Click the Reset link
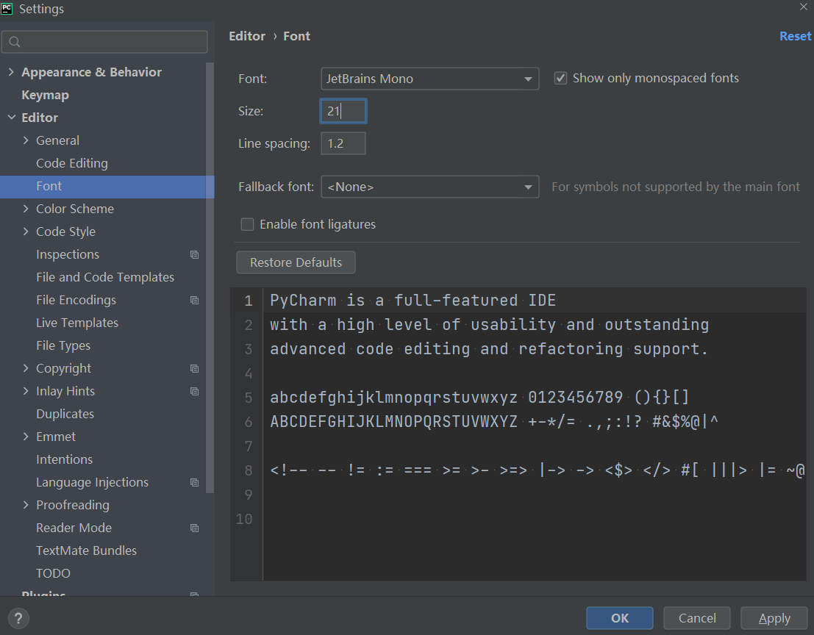This screenshot has height=635, width=814. coord(795,36)
